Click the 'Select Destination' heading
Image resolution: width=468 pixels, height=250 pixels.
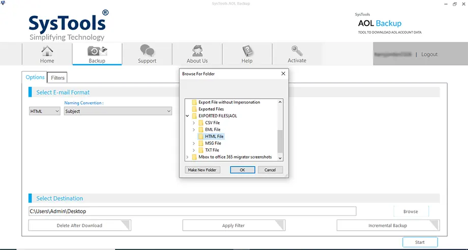[x=60, y=199]
